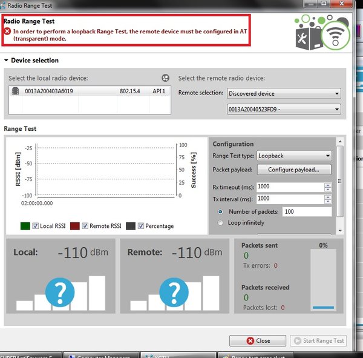Decrease the Rx timeout value
363x358 pixels.
point(328,190)
